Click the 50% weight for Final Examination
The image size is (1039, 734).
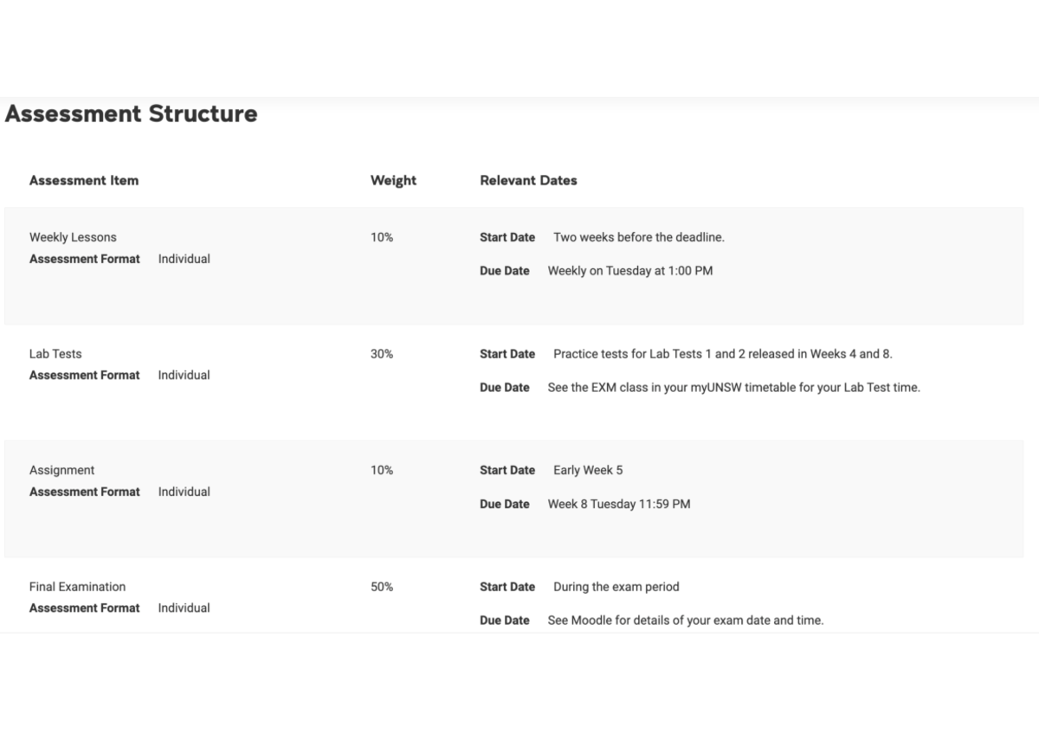coord(382,587)
